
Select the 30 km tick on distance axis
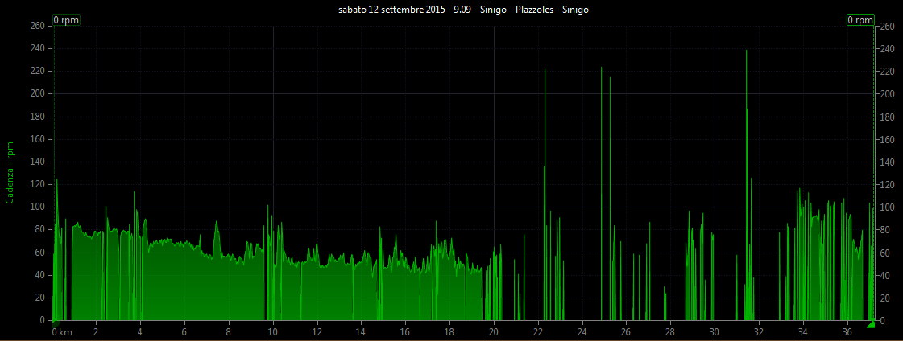715,331
